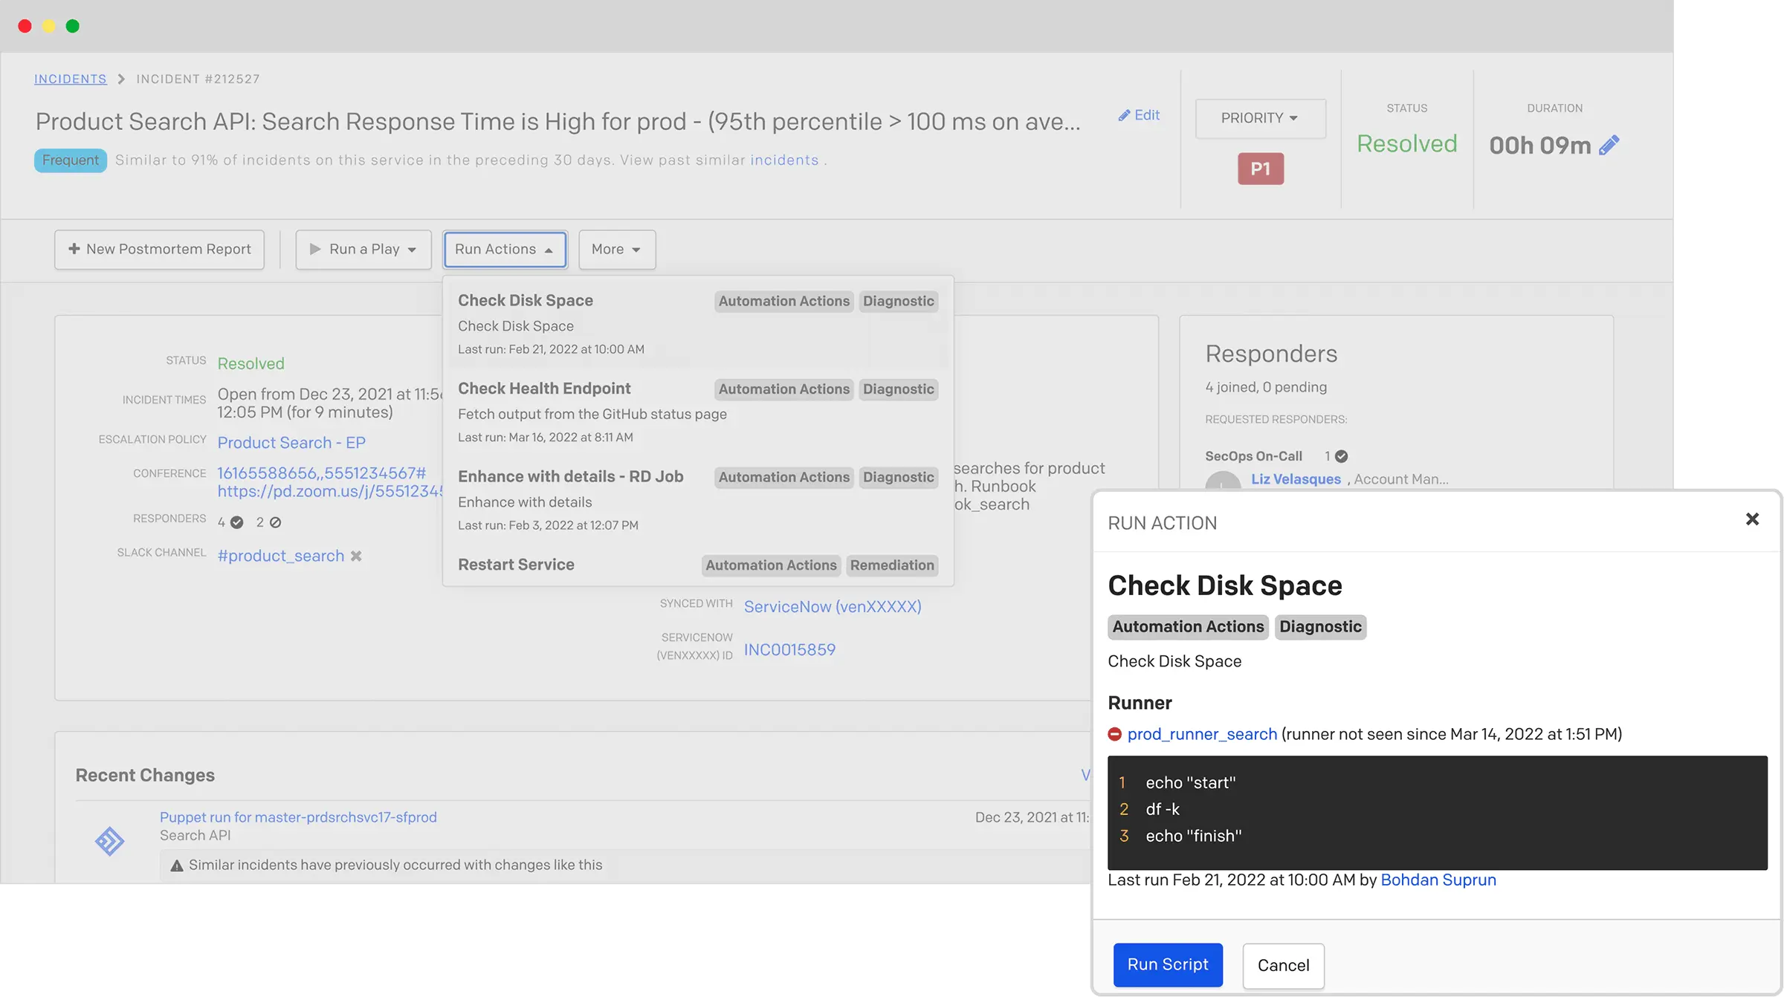Click the close X button on Run Action modal
Image resolution: width=1784 pixels, height=997 pixels.
click(x=1752, y=519)
